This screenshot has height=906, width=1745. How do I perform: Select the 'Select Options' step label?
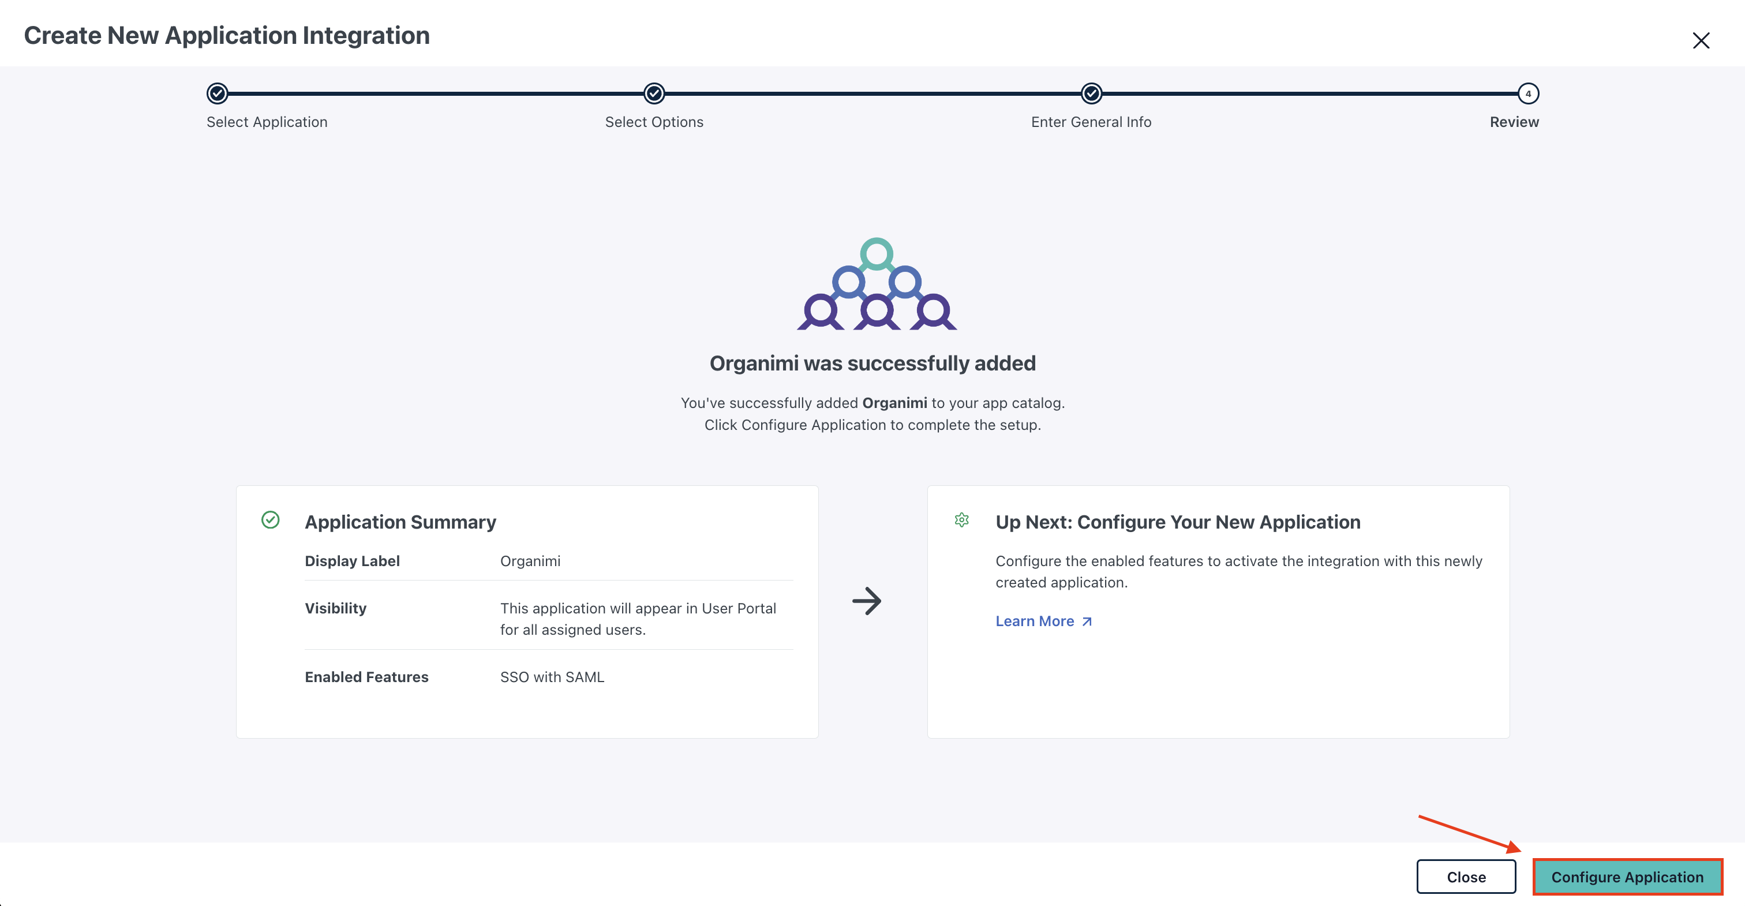pos(654,122)
